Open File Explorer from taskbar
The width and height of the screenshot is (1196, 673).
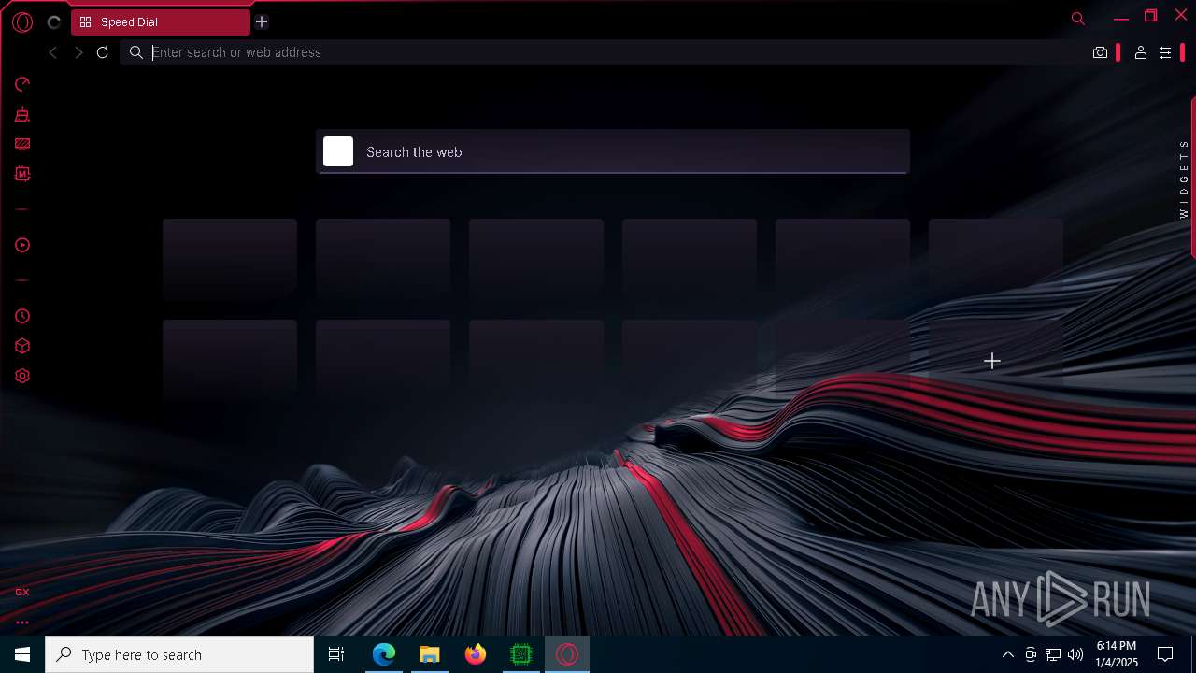point(429,654)
